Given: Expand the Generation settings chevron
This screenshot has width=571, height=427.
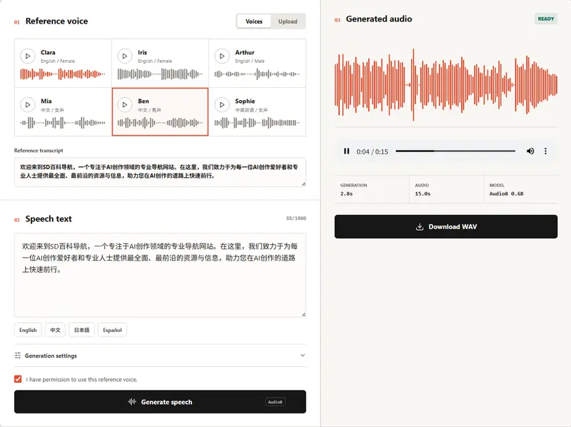Looking at the screenshot, I should click(x=302, y=355).
